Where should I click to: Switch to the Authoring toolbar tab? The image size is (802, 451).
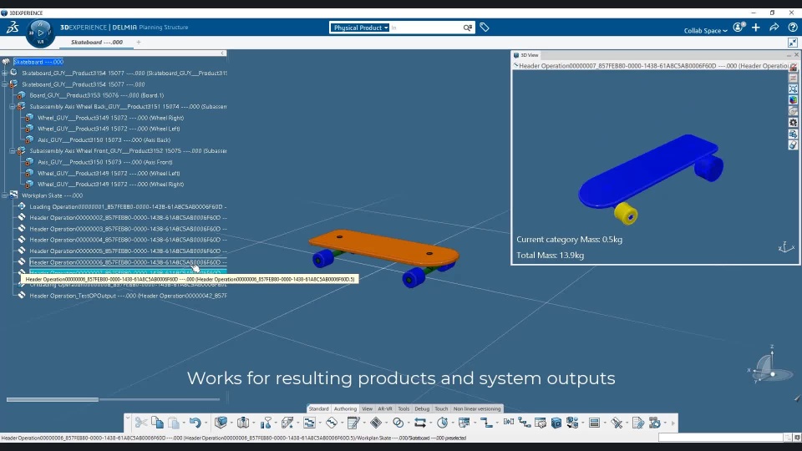pyautogui.click(x=345, y=408)
